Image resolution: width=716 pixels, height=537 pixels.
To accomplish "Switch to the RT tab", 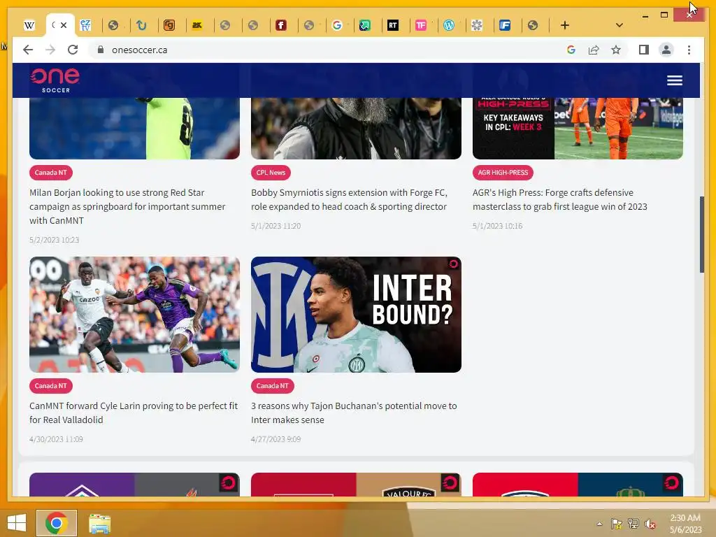I will coord(393,26).
